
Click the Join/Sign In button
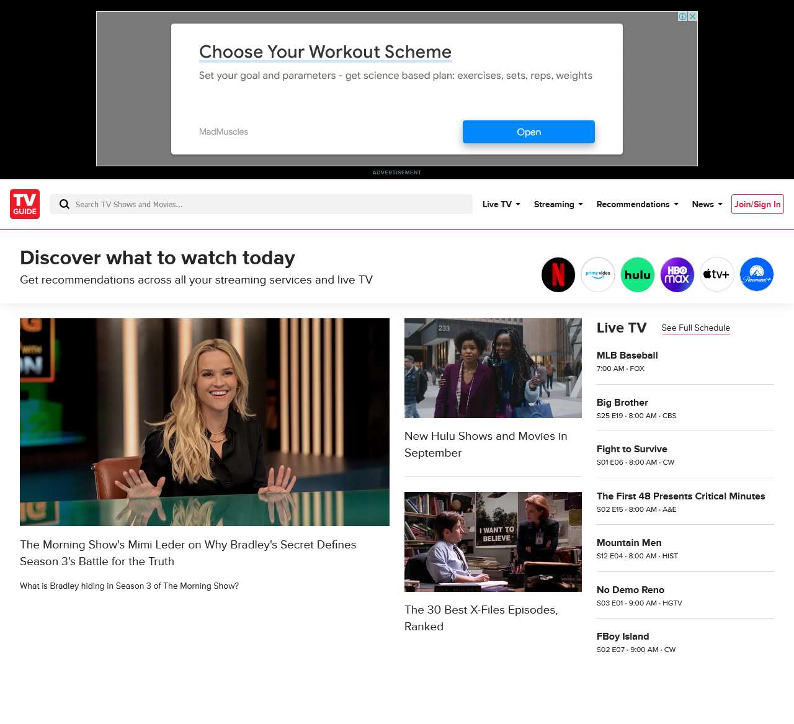757,204
